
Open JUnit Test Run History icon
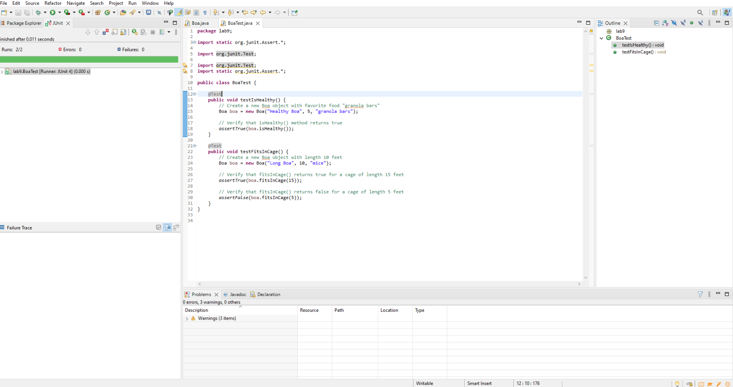tap(162, 32)
